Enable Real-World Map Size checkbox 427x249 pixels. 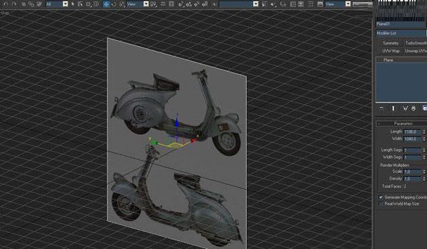point(381,204)
